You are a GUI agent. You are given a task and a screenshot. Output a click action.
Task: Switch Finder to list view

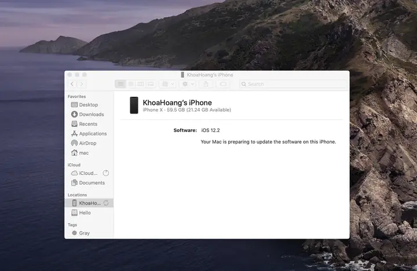(130, 84)
